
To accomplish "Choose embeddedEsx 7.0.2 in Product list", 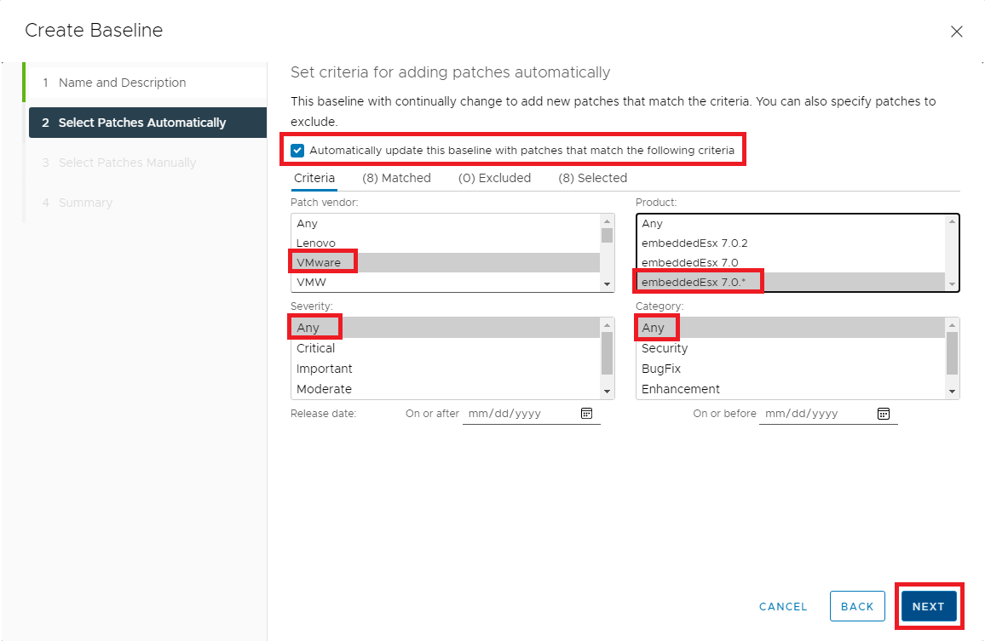I will [694, 243].
